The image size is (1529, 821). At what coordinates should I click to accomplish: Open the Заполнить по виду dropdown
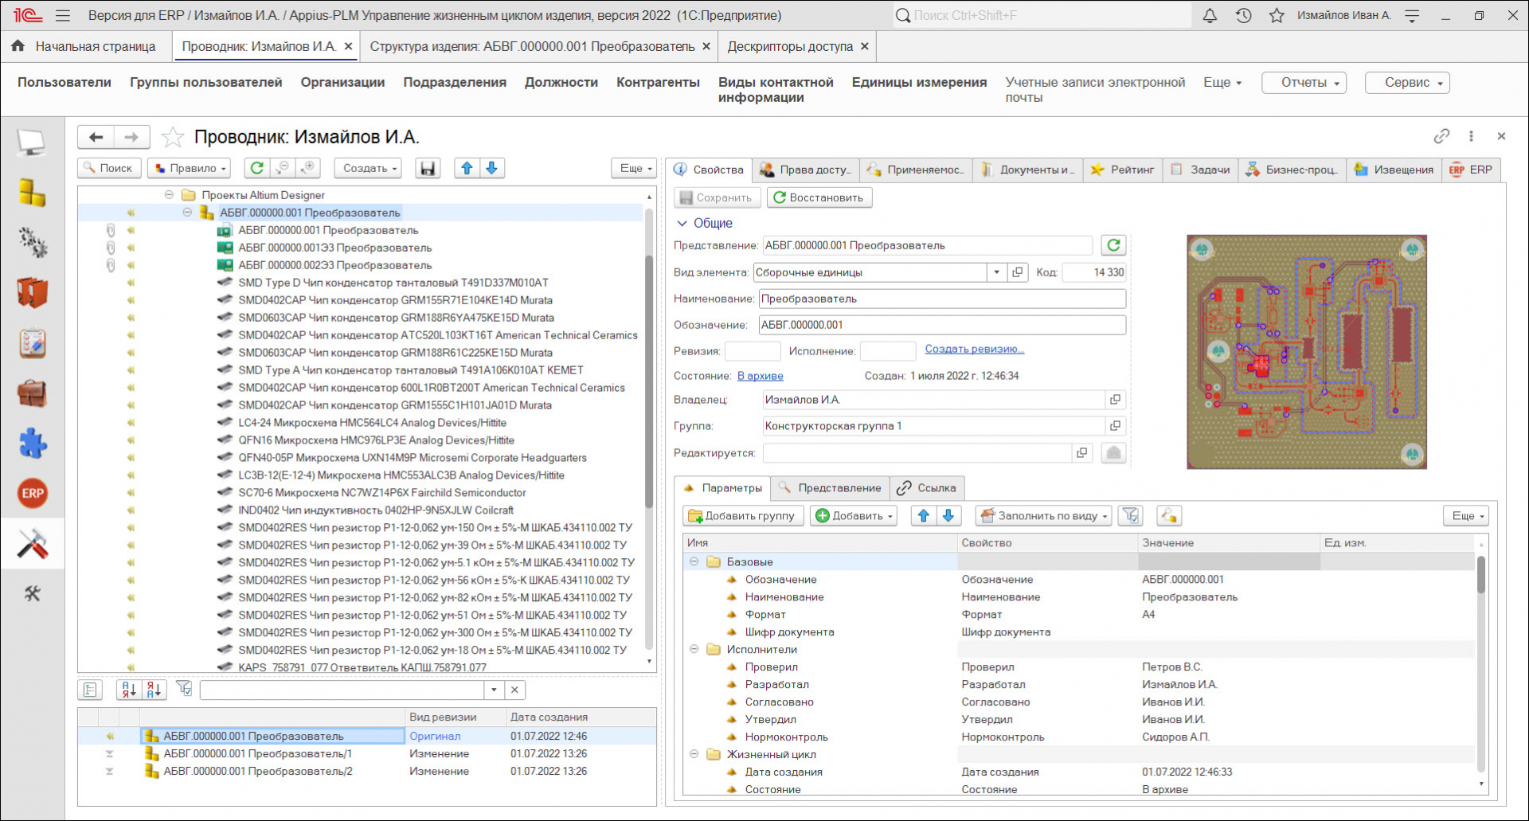click(x=1045, y=515)
